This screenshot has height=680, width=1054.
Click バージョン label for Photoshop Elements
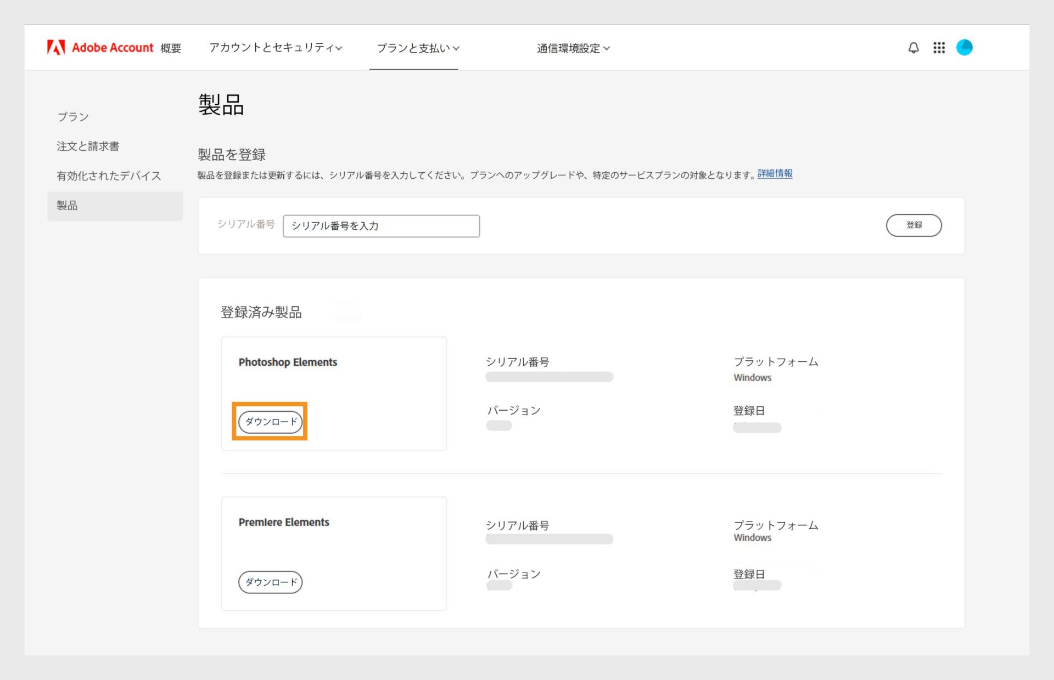point(514,411)
